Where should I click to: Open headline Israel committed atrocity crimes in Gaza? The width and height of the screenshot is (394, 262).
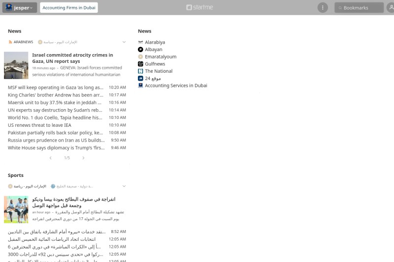pos(72,58)
